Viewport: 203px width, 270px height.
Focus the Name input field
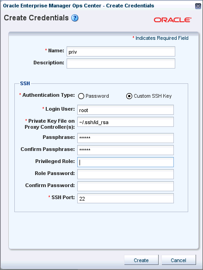tap(121, 51)
